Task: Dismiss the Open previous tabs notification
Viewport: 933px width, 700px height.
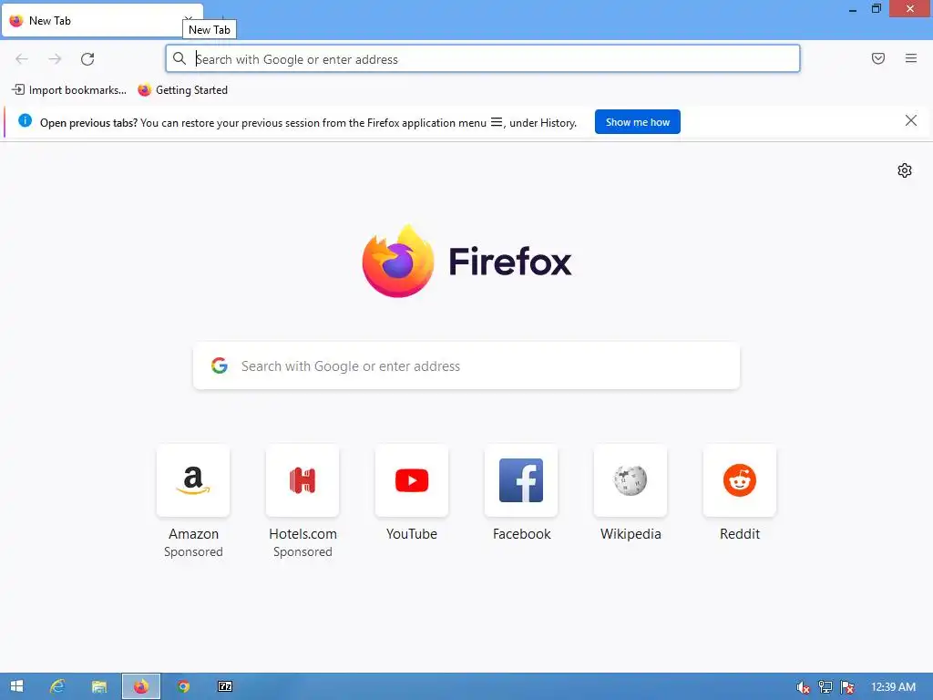Action: coord(911,121)
